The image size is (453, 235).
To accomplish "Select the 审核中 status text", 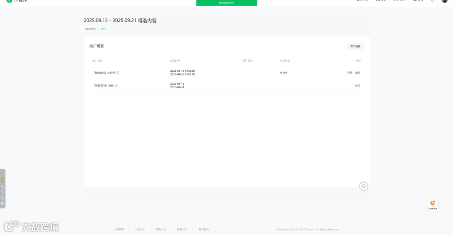I will pos(284,73).
